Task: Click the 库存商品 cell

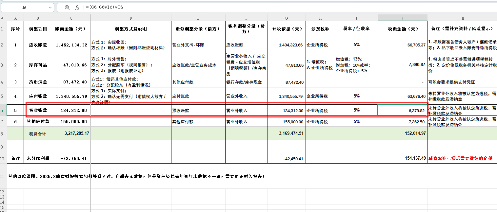Action: coord(38,65)
